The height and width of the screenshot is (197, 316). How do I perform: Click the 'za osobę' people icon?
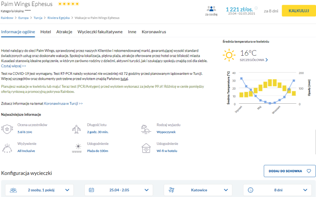click(211, 9)
